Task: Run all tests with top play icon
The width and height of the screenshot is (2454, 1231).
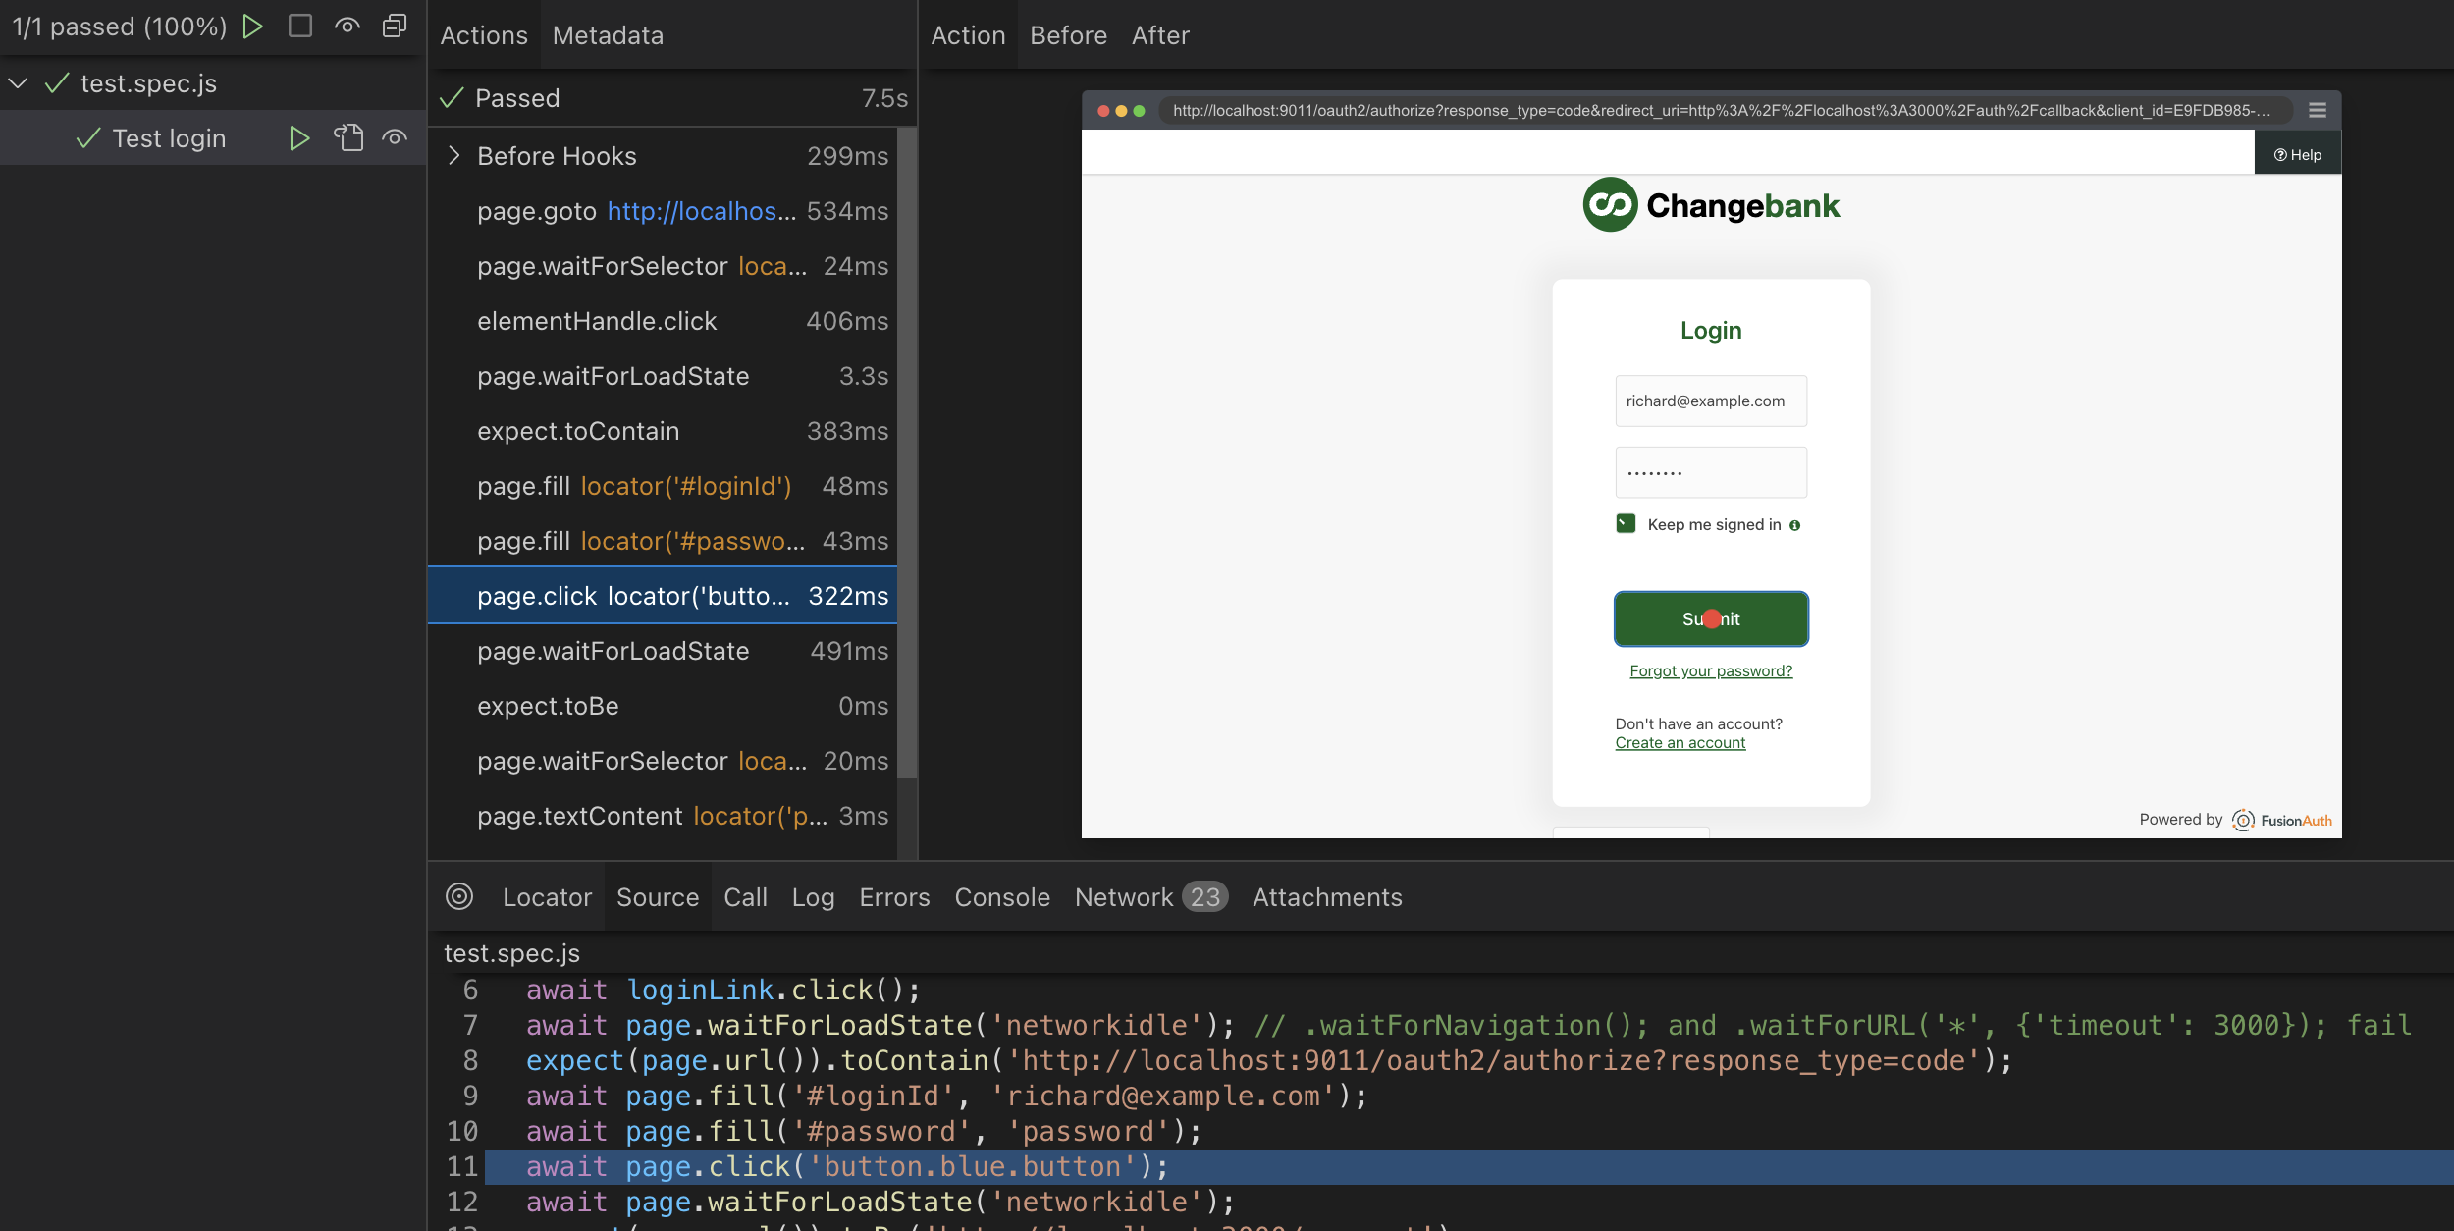Action: [x=253, y=27]
